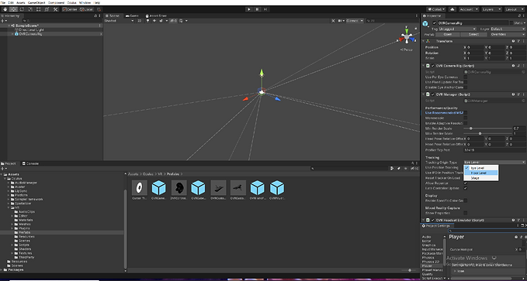Screen dimensions: 527x281
Task: Open the Window menu
Action: tap(85, 2)
